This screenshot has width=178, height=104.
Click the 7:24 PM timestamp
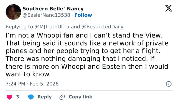point(14,83)
